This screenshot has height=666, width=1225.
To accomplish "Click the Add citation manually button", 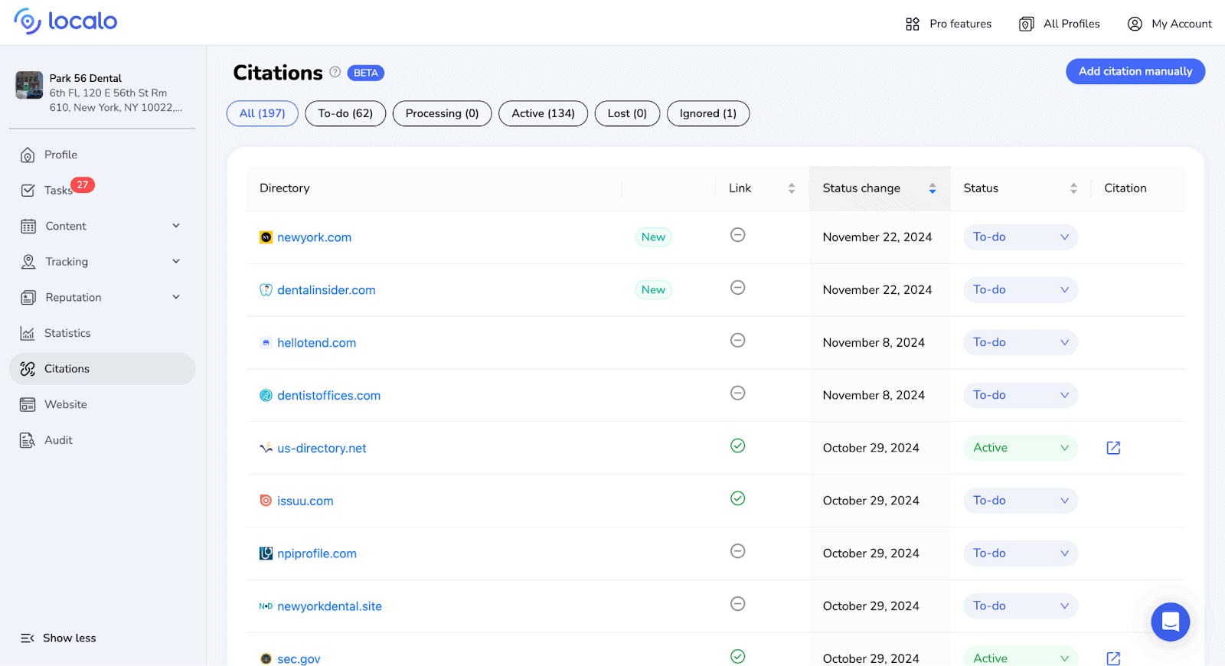I will pyautogui.click(x=1135, y=71).
